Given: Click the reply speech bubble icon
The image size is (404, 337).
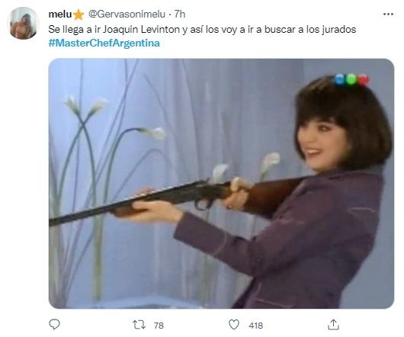Looking at the screenshot, I should [54, 324].
